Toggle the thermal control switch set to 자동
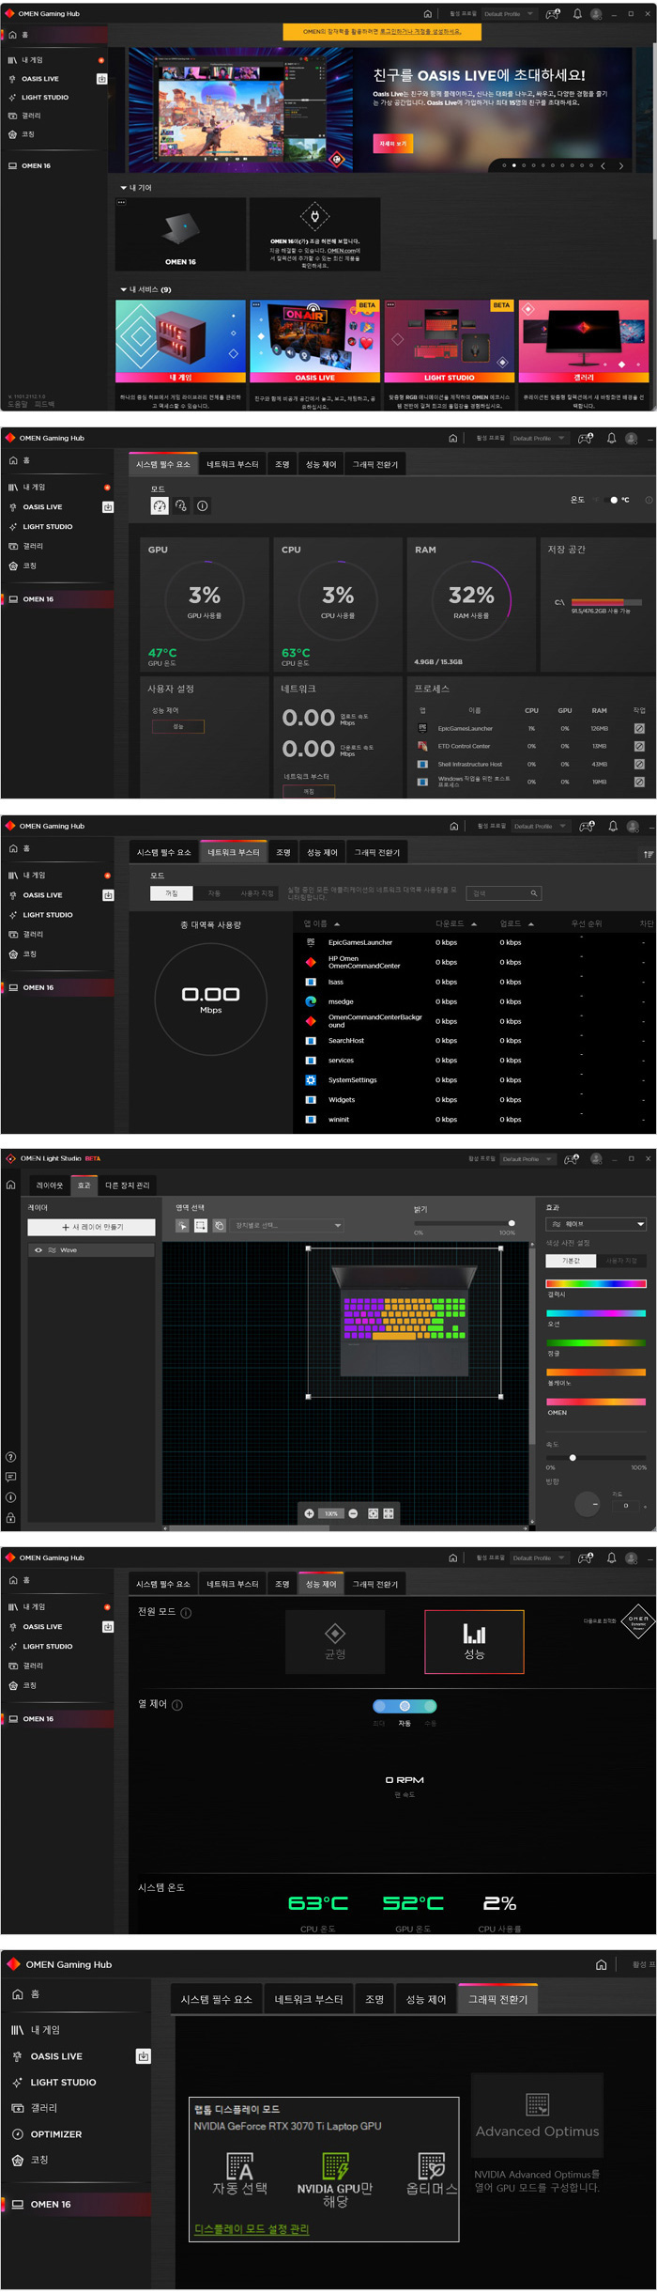Viewport: 657px width, 2294px height. coord(405,1706)
